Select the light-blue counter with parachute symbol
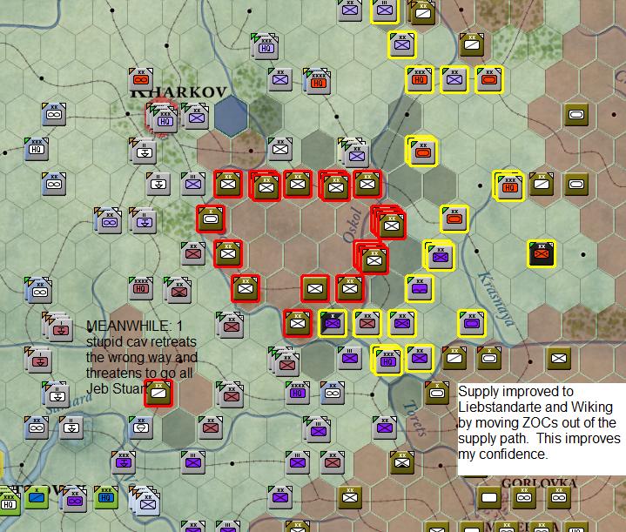Viewport: 626px width, 532px height. click(x=141, y=428)
